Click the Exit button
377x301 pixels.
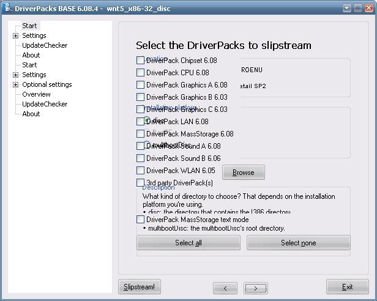347,286
